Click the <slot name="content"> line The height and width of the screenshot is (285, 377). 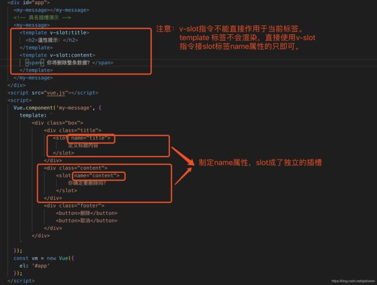(88, 176)
